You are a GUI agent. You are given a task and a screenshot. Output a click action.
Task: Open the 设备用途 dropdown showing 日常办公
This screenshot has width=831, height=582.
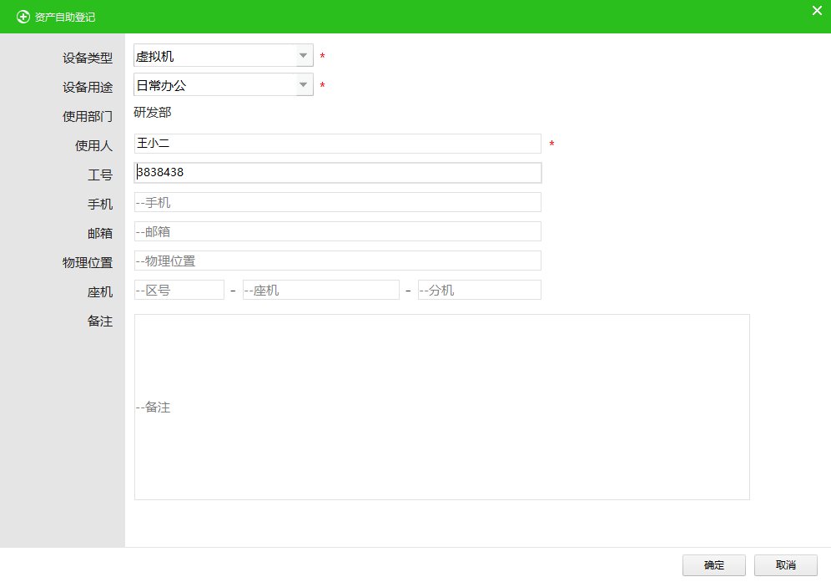[x=223, y=85]
